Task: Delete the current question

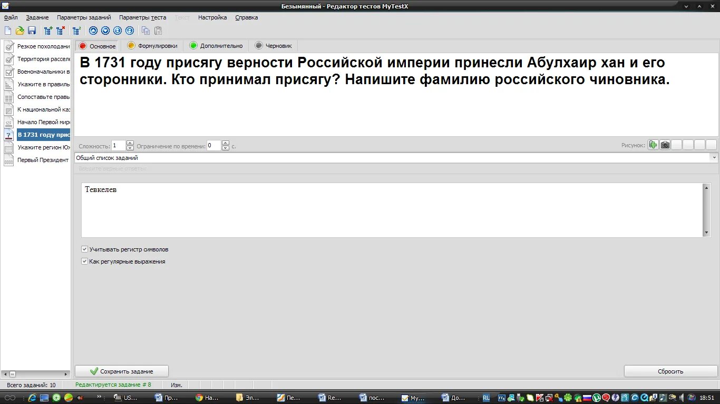Action: (59, 31)
